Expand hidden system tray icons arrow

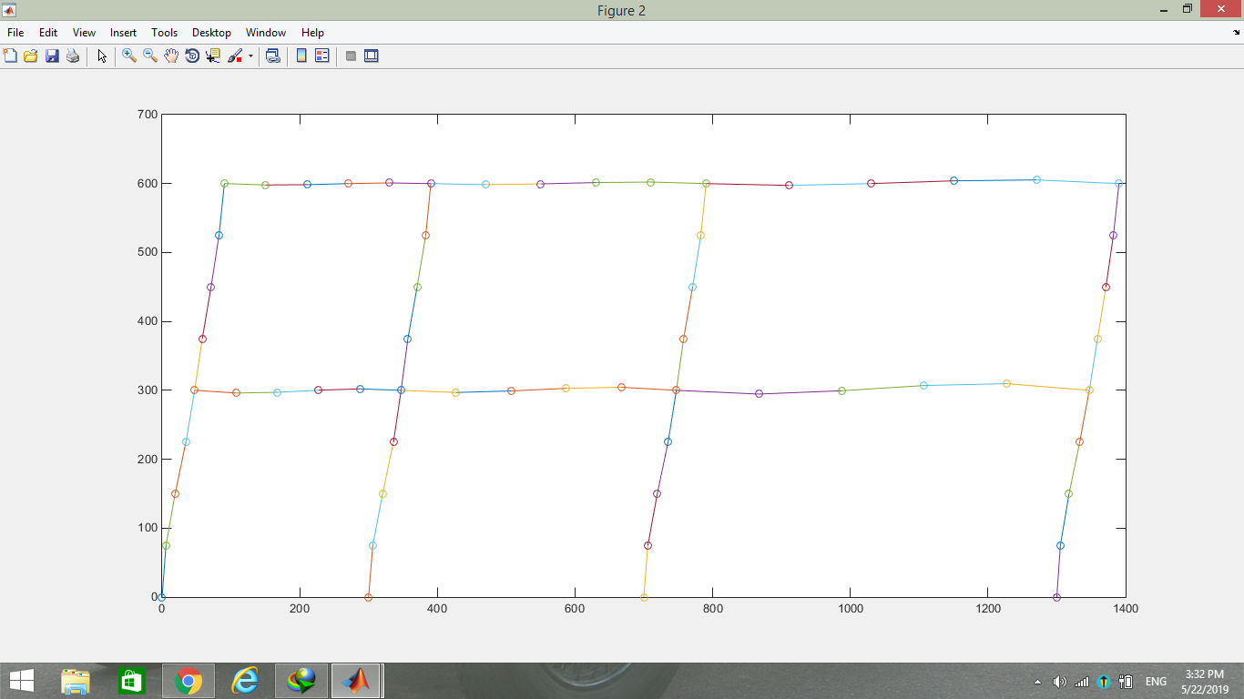pyautogui.click(x=1037, y=682)
